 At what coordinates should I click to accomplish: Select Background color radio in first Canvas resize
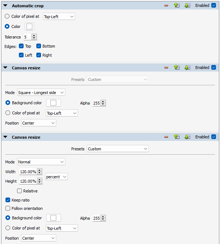[x=8, y=103]
